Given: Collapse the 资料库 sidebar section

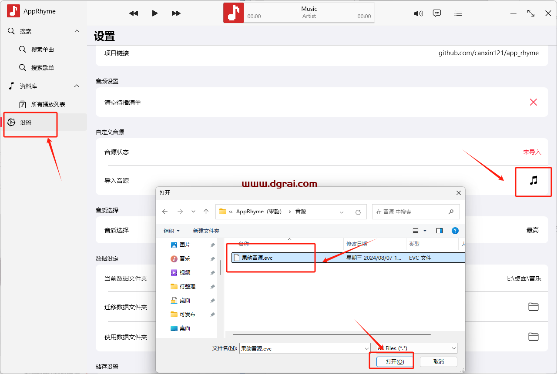Looking at the screenshot, I should 77,86.
